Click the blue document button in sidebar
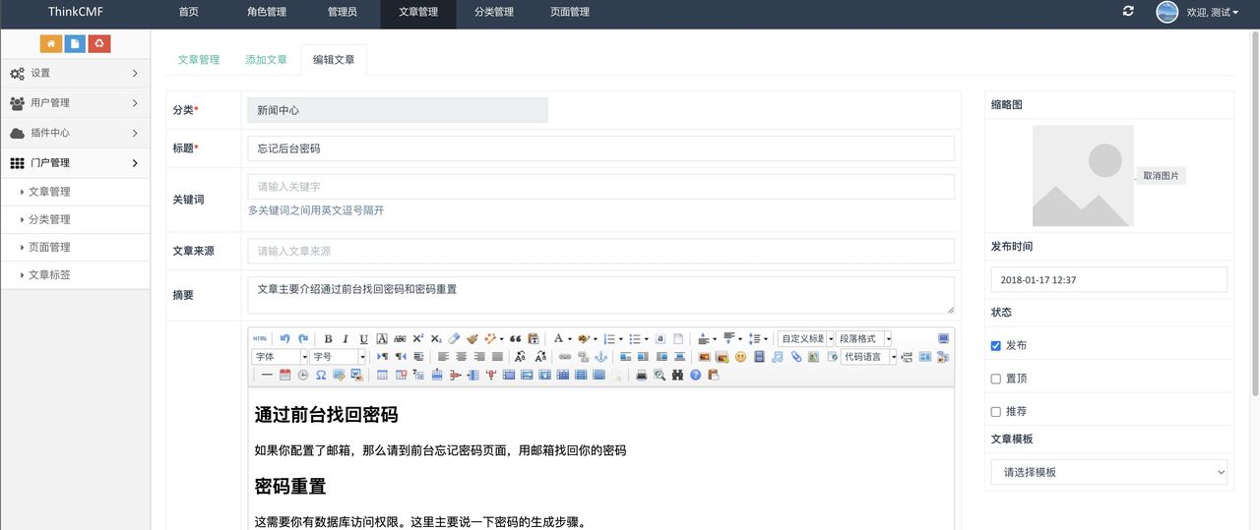 (75, 43)
